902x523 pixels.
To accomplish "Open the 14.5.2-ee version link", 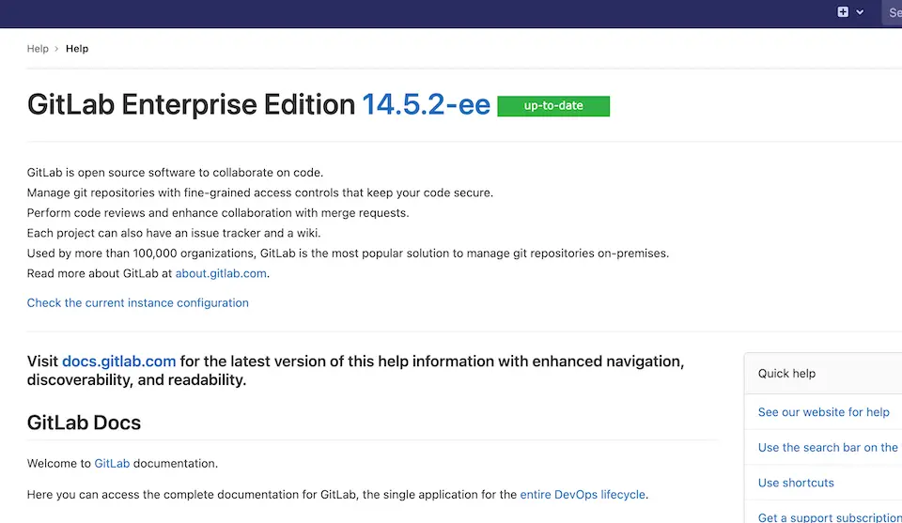I will point(426,105).
